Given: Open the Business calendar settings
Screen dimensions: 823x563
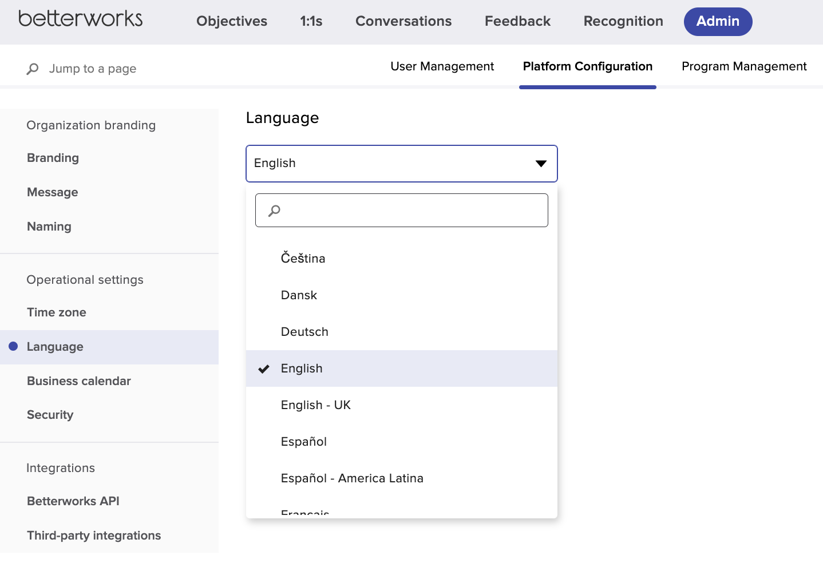Looking at the screenshot, I should (x=78, y=381).
